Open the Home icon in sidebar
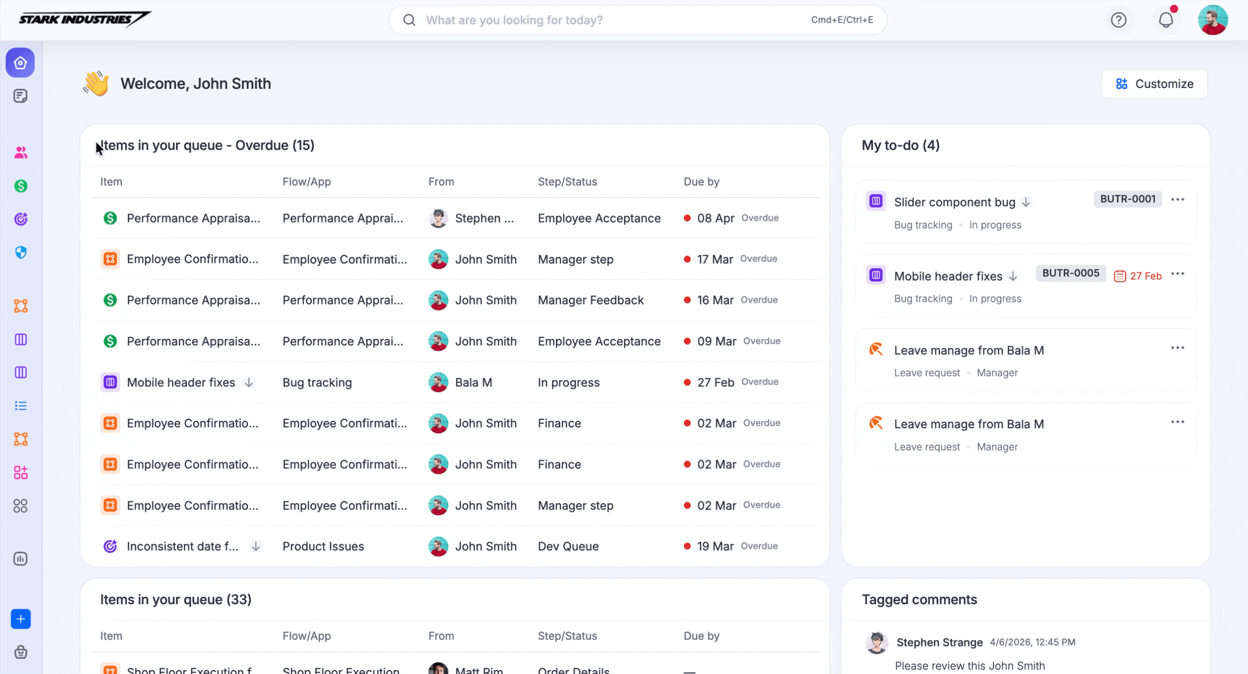 point(20,62)
